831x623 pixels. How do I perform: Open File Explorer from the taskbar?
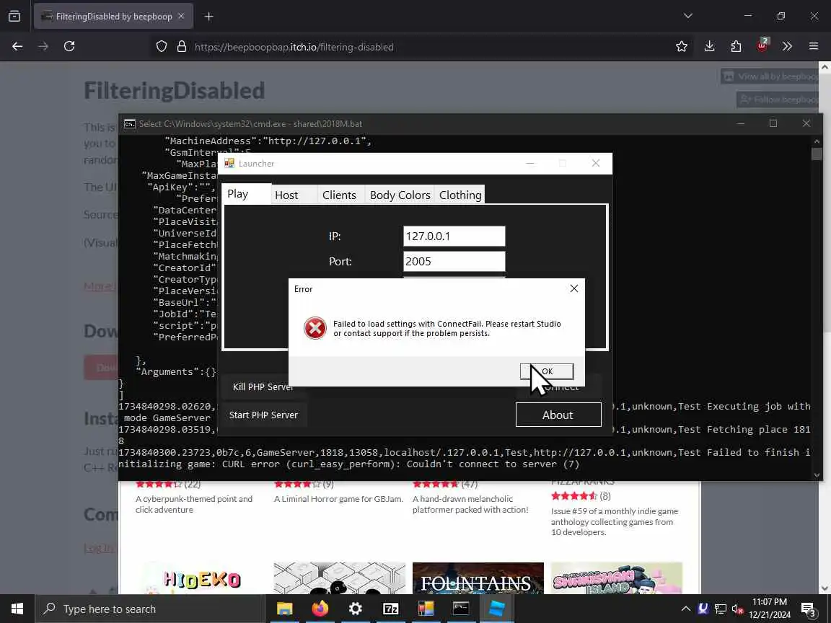coord(285,609)
